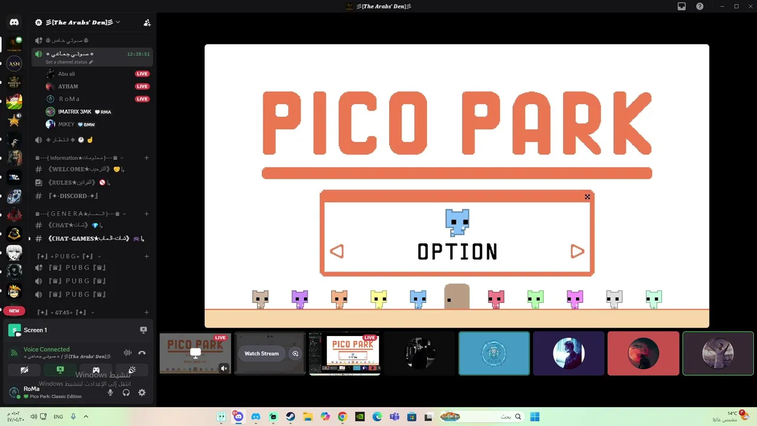Viewport: 757px width, 426px height.
Task: Toggle microphone mute in user panel
Action: (x=110, y=392)
